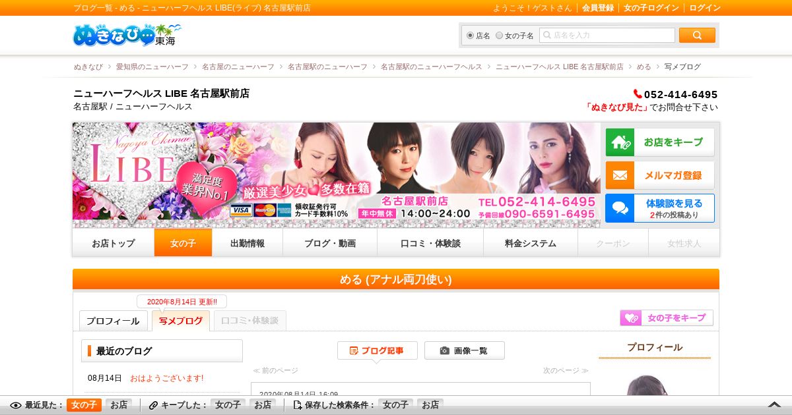Select the 画像一覧 camera button
This screenshot has height=415, width=792.
click(x=465, y=350)
